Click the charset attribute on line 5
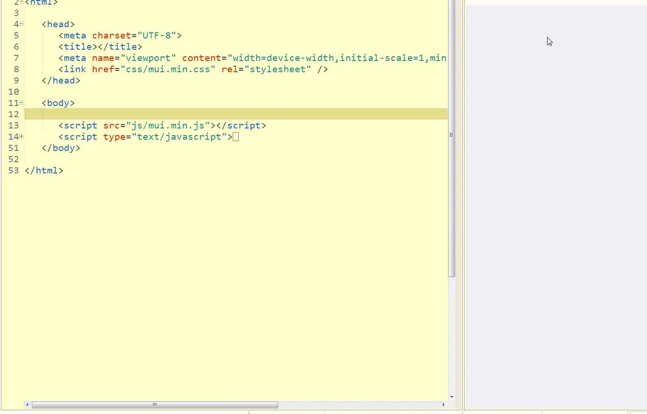 point(112,36)
